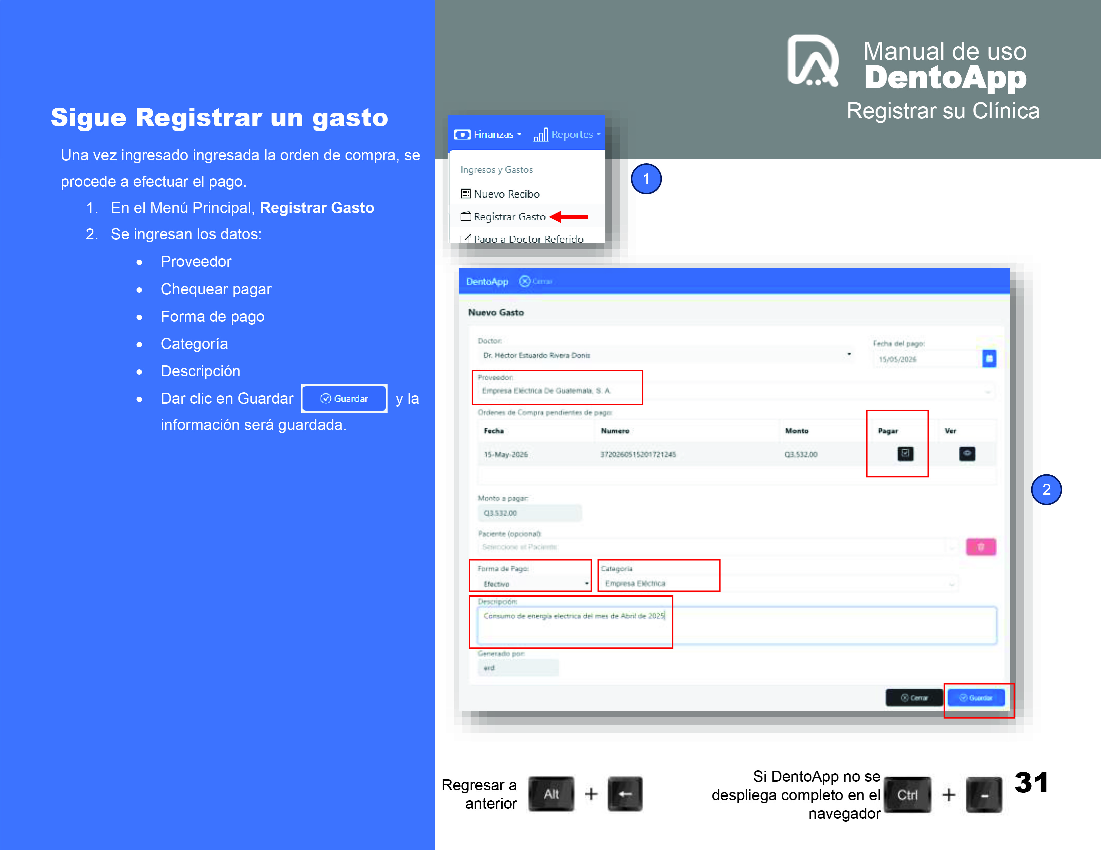The image size is (1101, 850).
Task: Open the Proveedor dropdown
Action: pos(736,391)
